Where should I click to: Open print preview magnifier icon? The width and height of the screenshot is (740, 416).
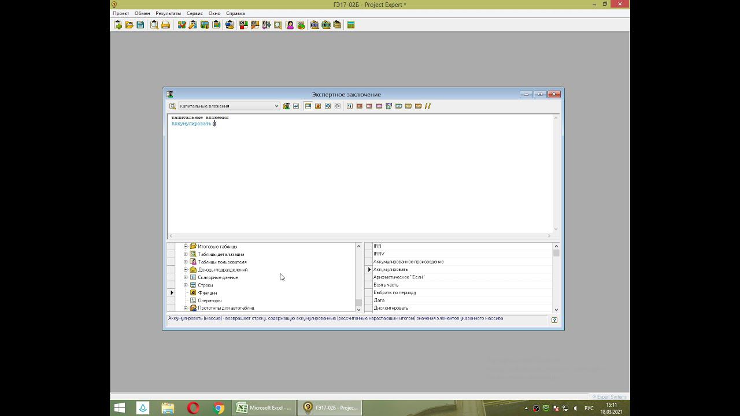154,25
